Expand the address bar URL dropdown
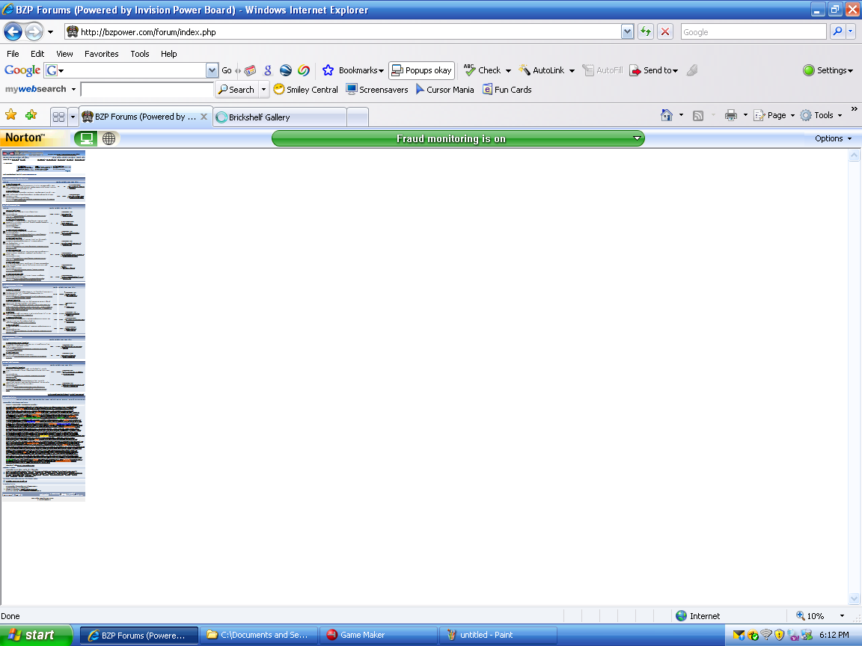Image resolution: width=862 pixels, height=646 pixels. click(x=627, y=32)
